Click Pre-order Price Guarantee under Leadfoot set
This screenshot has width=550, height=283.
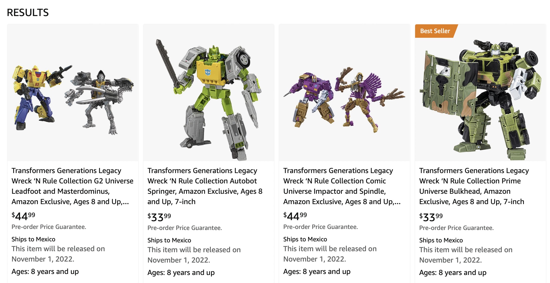[x=49, y=227]
